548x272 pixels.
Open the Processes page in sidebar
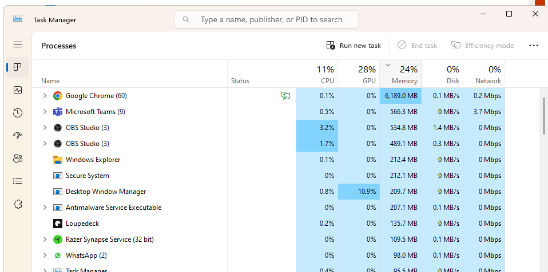point(18,67)
